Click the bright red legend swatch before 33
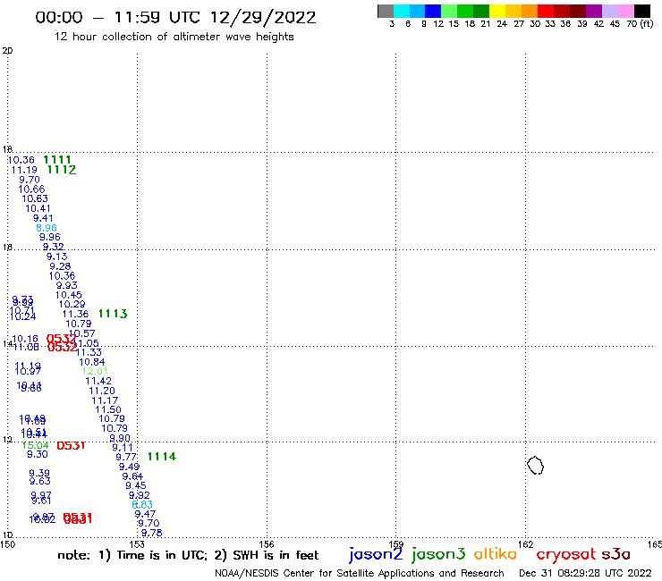Screen dimensions: 662x581 coord(546,11)
